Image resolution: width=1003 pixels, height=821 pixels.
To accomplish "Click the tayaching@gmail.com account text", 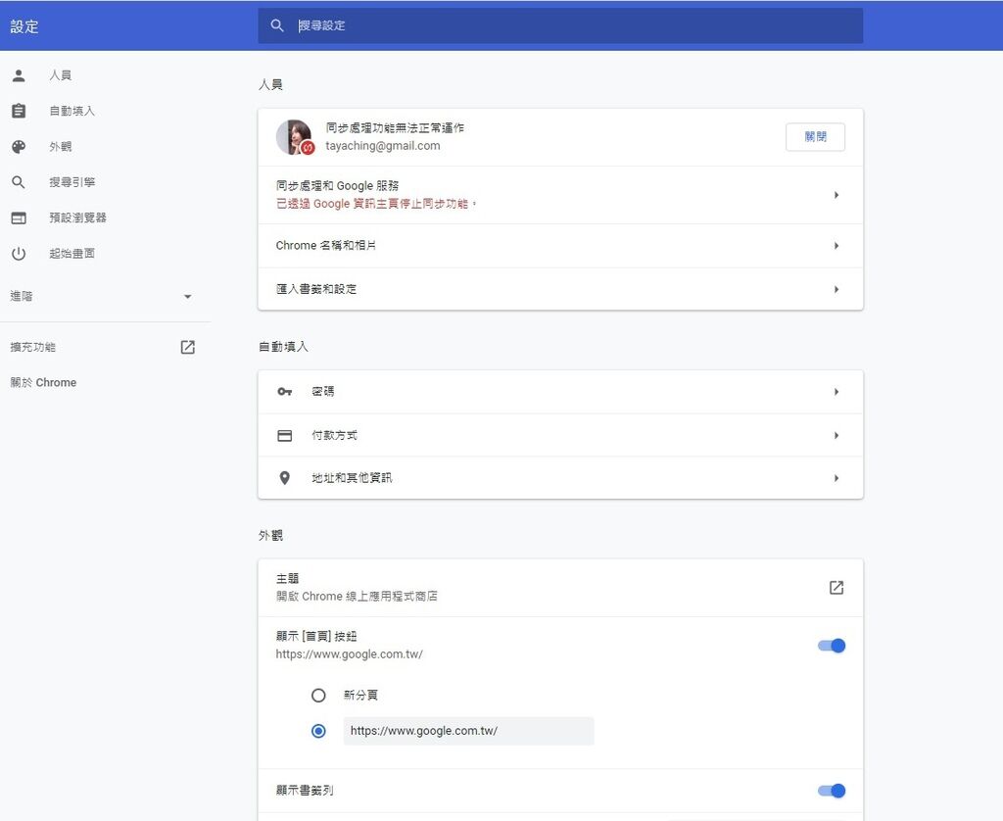I will click(383, 146).
